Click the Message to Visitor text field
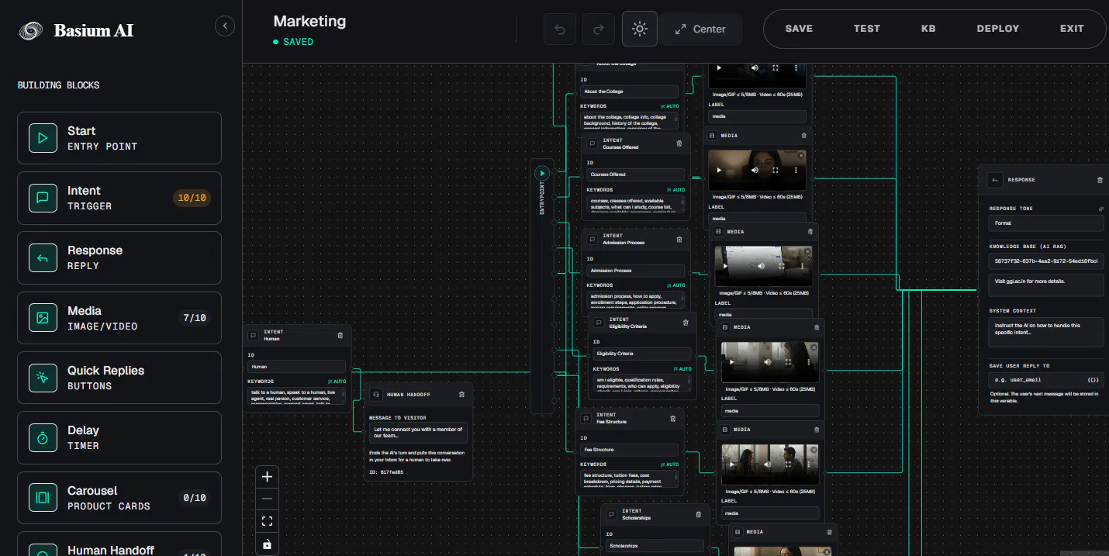The width and height of the screenshot is (1109, 556). pos(418,433)
